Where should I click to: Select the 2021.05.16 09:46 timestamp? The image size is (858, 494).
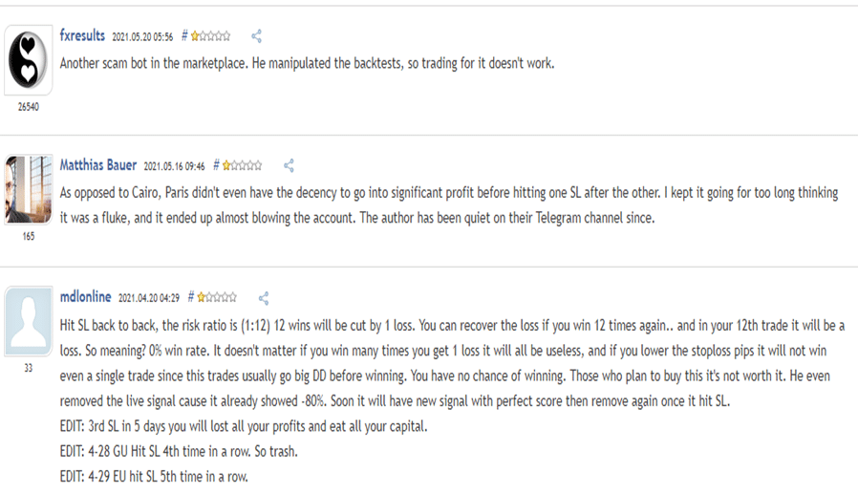[174, 165]
